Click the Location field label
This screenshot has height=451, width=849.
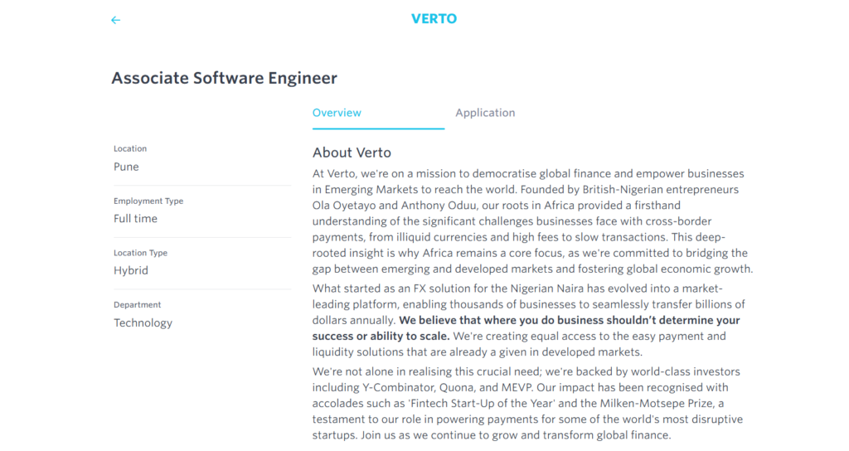(130, 148)
